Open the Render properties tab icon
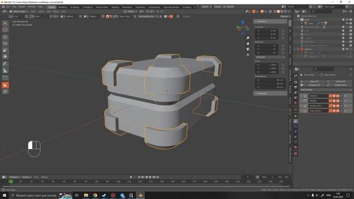Image resolution: width=354 pixels, height=199 pixels. coord(295,82)
